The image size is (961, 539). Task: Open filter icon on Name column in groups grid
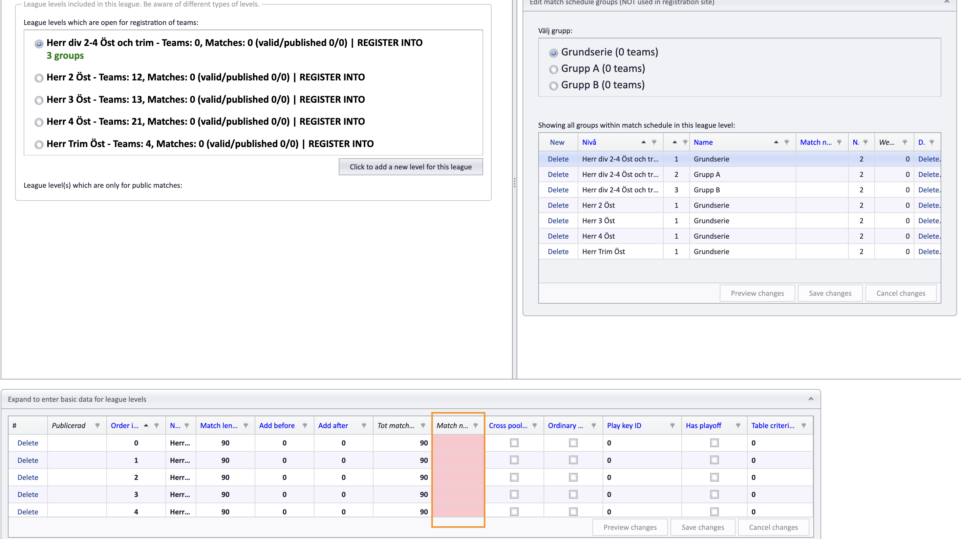[x=786, y=142]
